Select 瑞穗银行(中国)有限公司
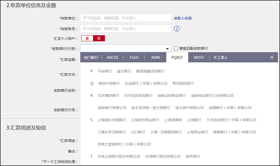The width and height of the screenshot is (280, 166). [230, 108]
